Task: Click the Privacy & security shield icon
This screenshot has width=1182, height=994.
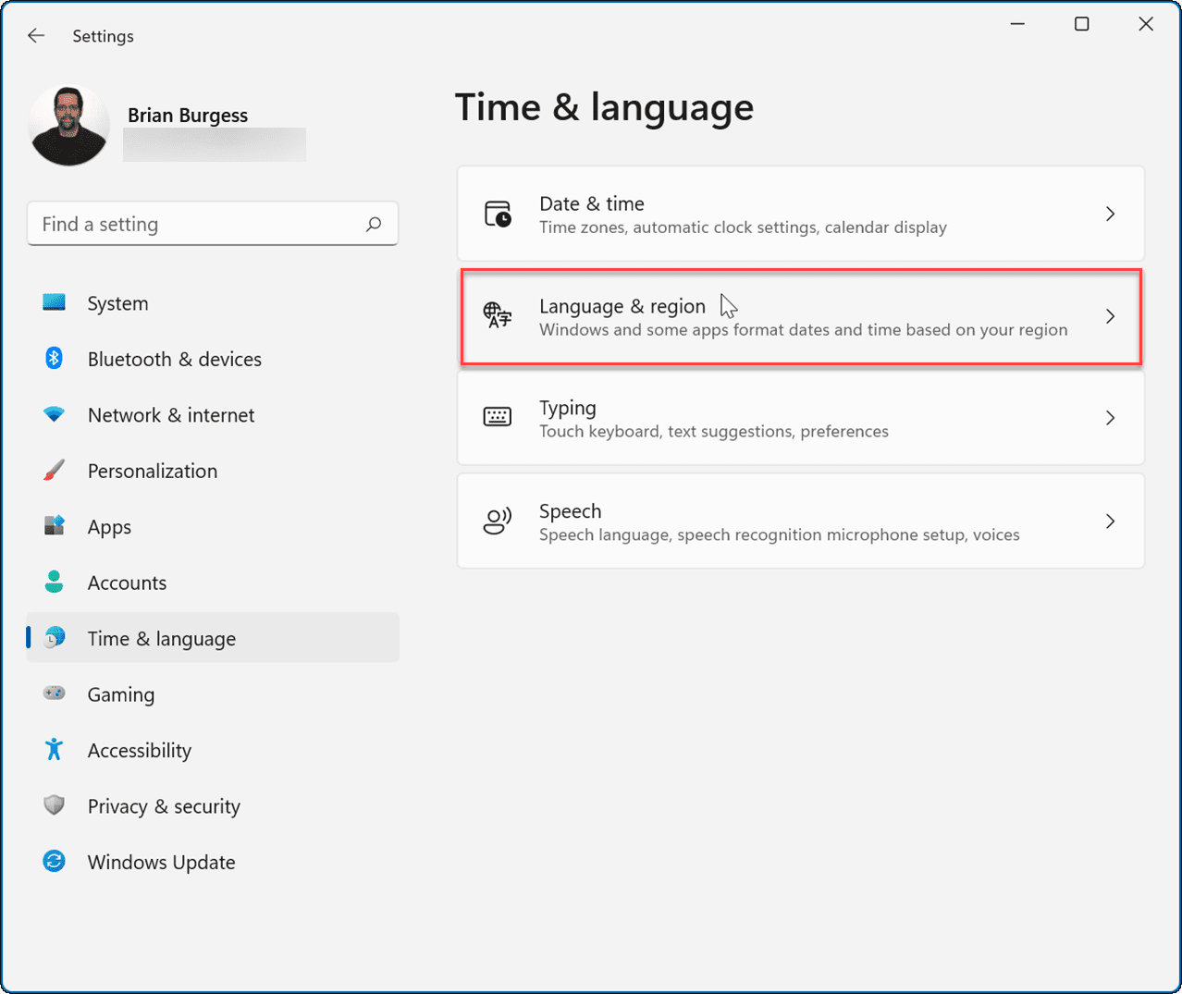Action: point(55,805)
